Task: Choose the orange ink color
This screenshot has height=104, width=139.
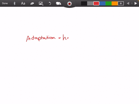Action: click(115, 3)
